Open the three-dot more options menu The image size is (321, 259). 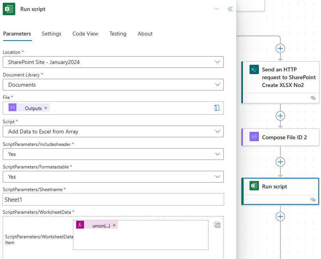217,9
